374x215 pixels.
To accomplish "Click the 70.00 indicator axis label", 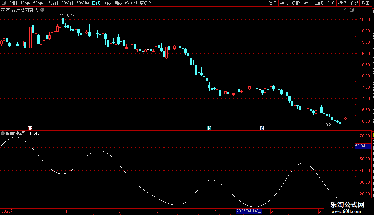I will (x=365, y=136).
